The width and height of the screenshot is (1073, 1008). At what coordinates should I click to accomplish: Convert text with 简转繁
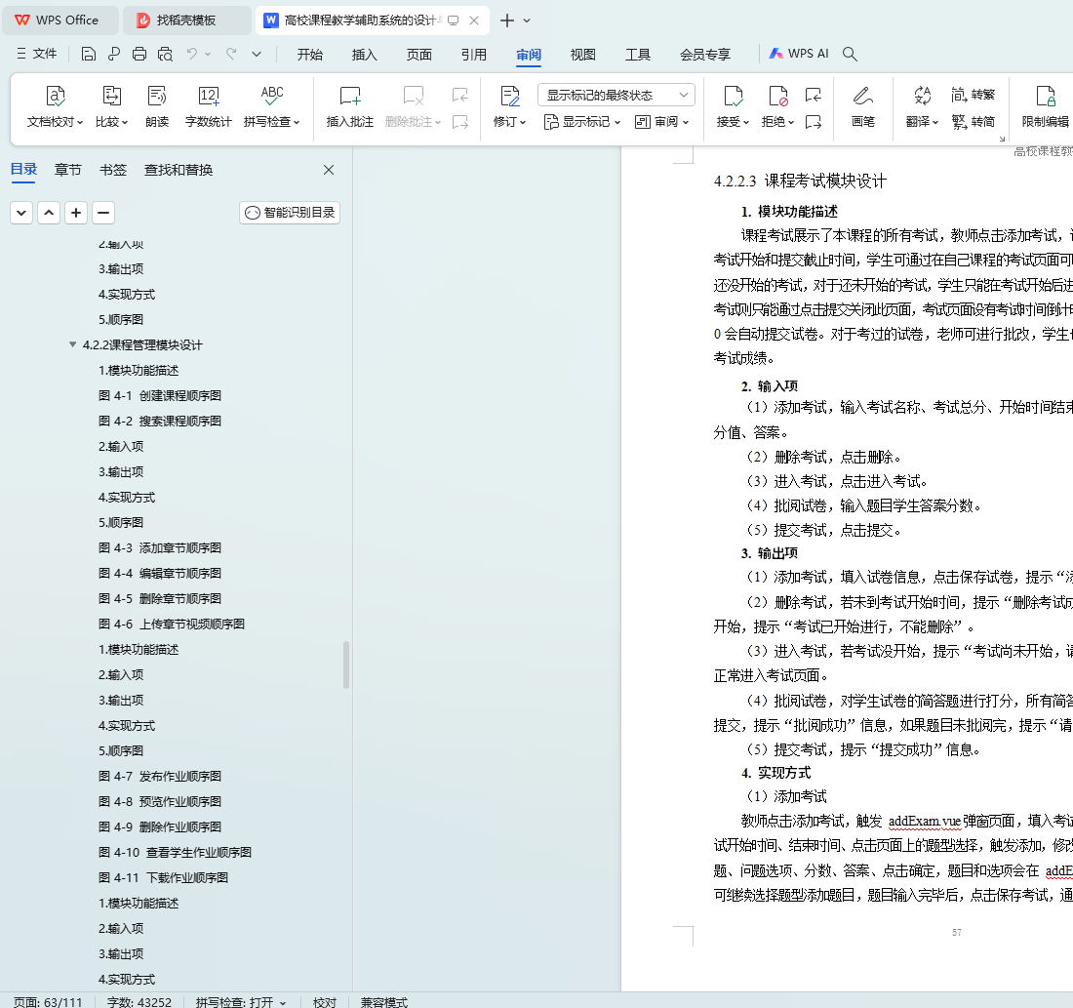(974, 95)
